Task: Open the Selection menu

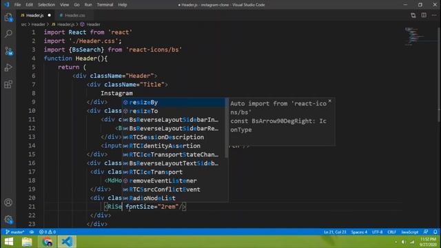Action: [46, 5]
